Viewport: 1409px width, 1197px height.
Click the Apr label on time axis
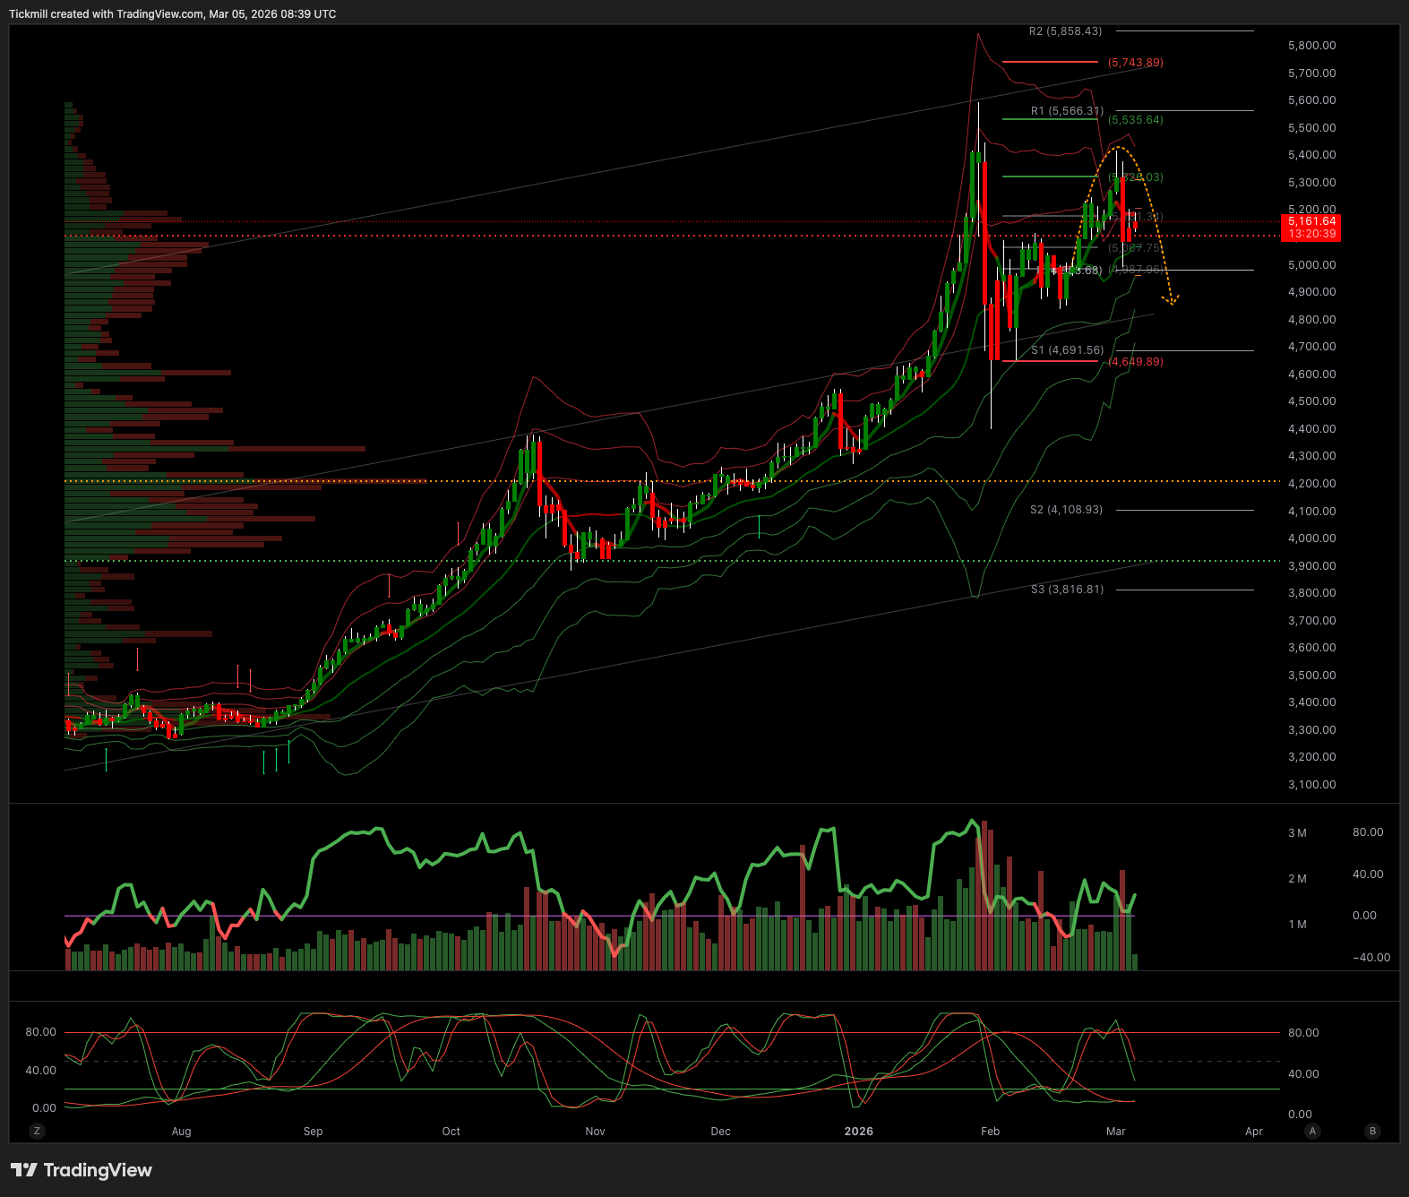pyautogui.click(x=1253, y=1131)
